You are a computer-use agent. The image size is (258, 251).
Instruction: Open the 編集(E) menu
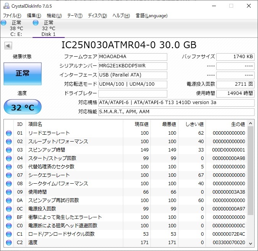coord(34,16)
